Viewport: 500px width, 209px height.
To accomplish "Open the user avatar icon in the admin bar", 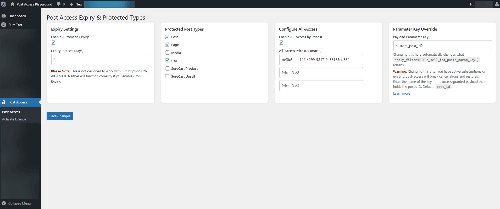I will coord(497,4).
